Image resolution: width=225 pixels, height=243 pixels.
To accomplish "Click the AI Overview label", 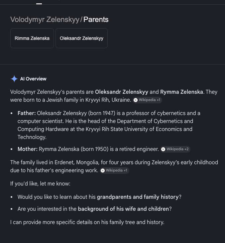I will pos(33,79).
